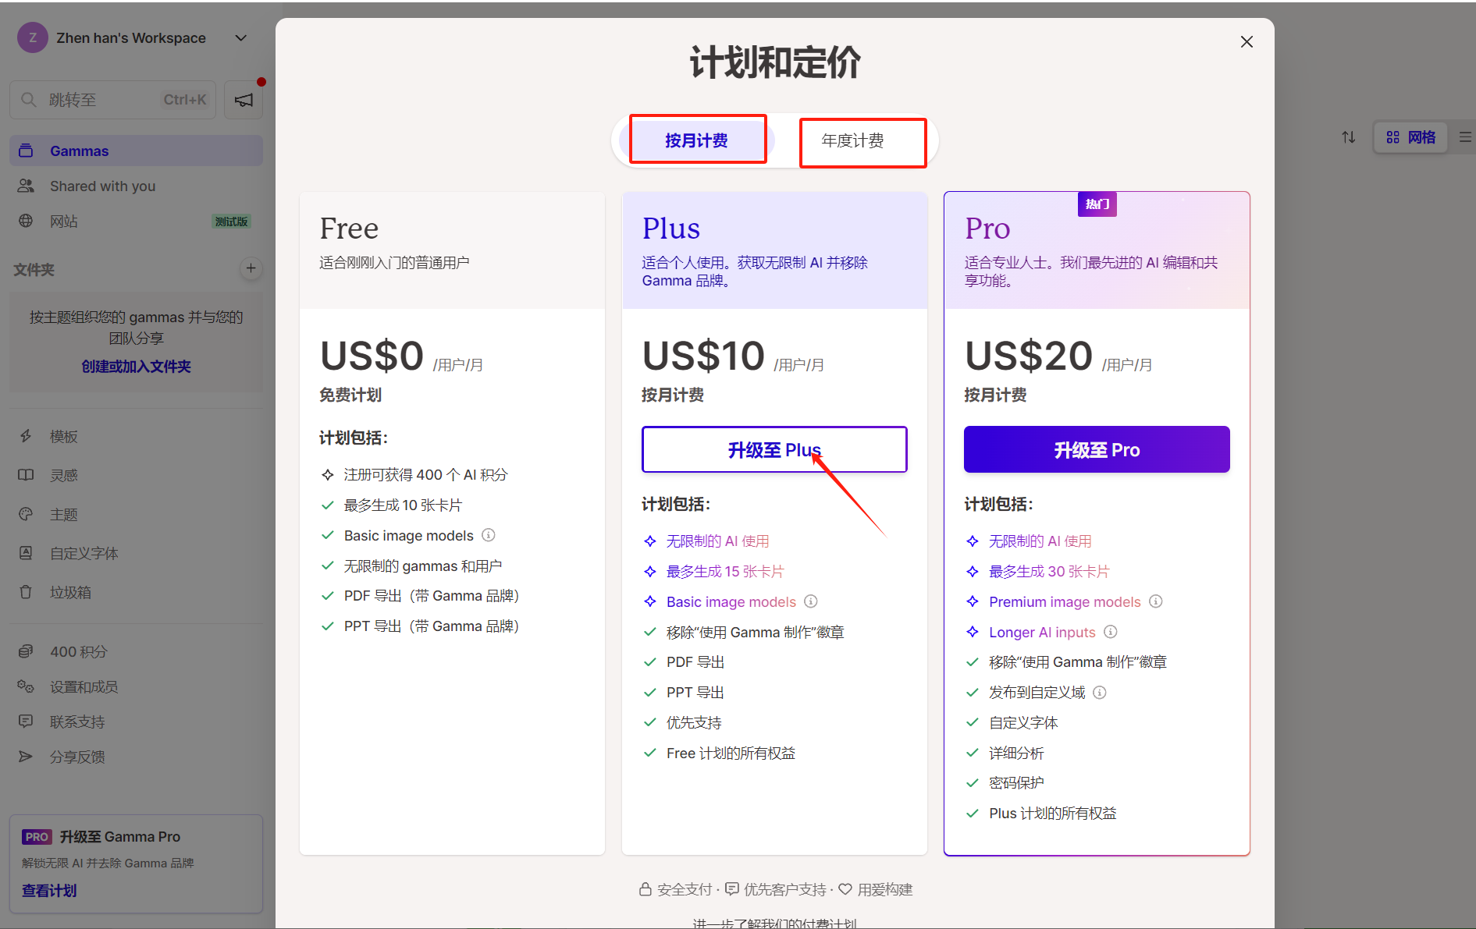The image size is (1476, 929).
Task: Open announcements megaphone icon
Action: pos(244,100)
